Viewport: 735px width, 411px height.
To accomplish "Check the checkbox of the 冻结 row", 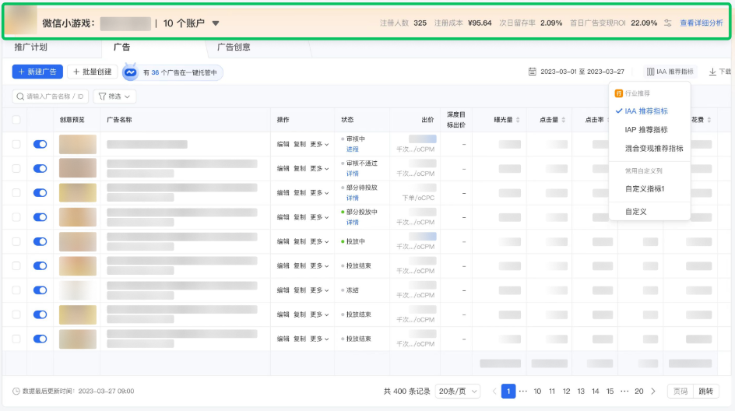I will (16, 290).
